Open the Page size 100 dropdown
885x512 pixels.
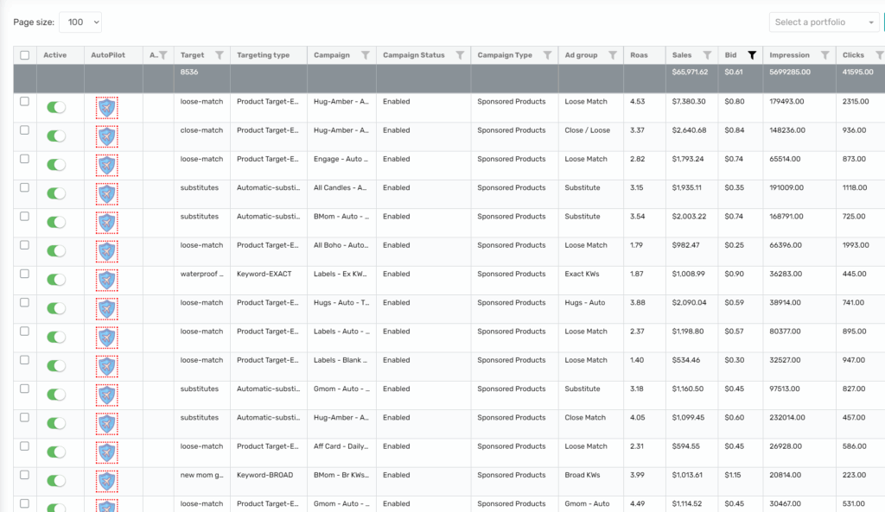[x=80, y=22]
